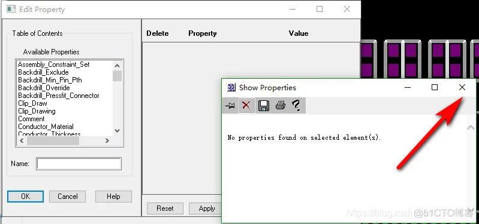
Task: Close the Show Properties window
Action: click(x=462, y=88)
